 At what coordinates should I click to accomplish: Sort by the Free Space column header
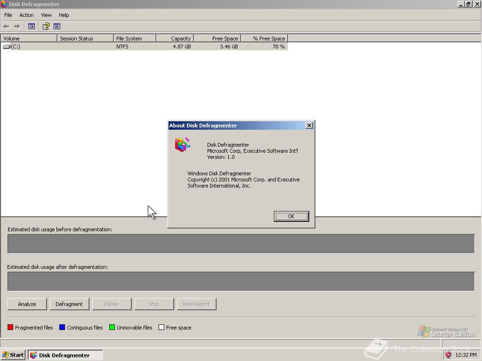(217, 39)
